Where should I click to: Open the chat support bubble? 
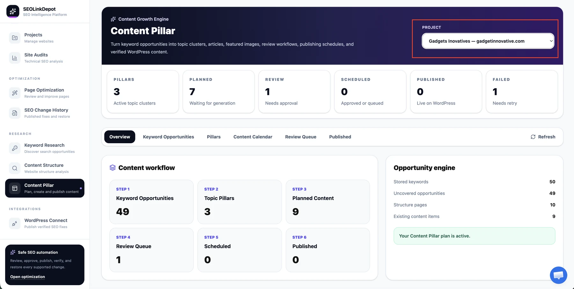558,275
